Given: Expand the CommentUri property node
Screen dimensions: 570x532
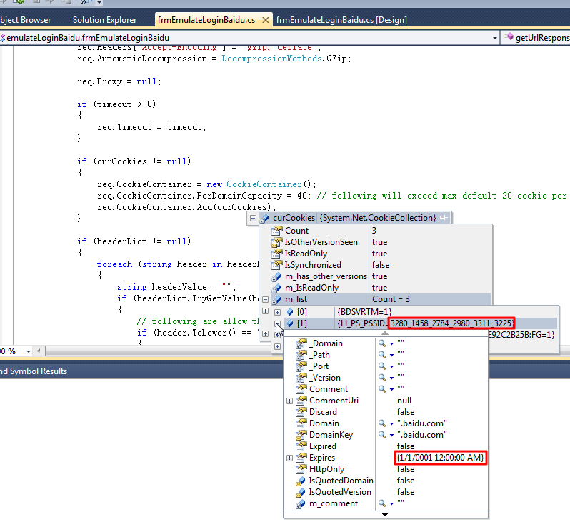Looking at the screenshot, I should coord(289,401).
